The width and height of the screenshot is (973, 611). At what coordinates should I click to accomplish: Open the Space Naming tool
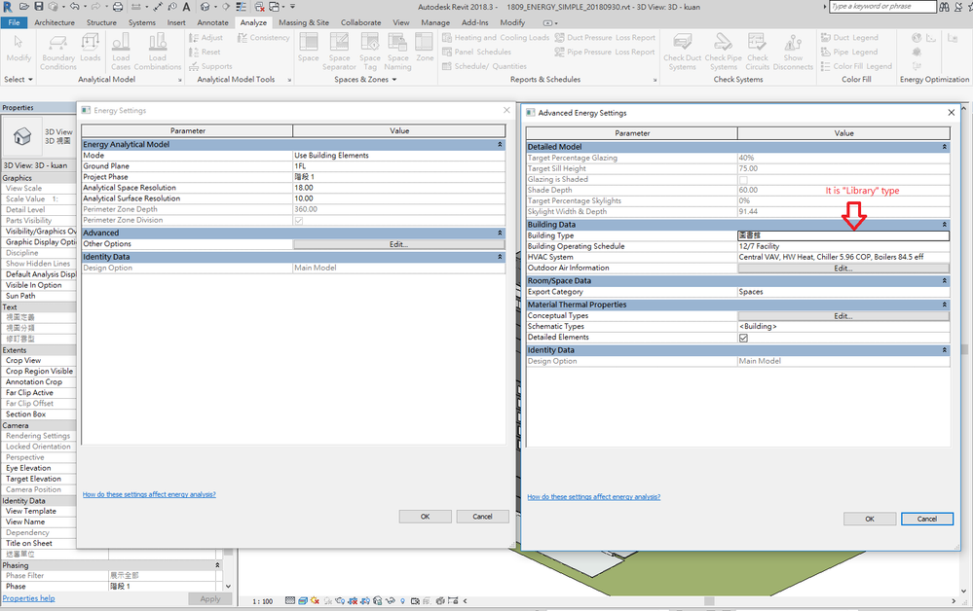(x=397, y=53)
